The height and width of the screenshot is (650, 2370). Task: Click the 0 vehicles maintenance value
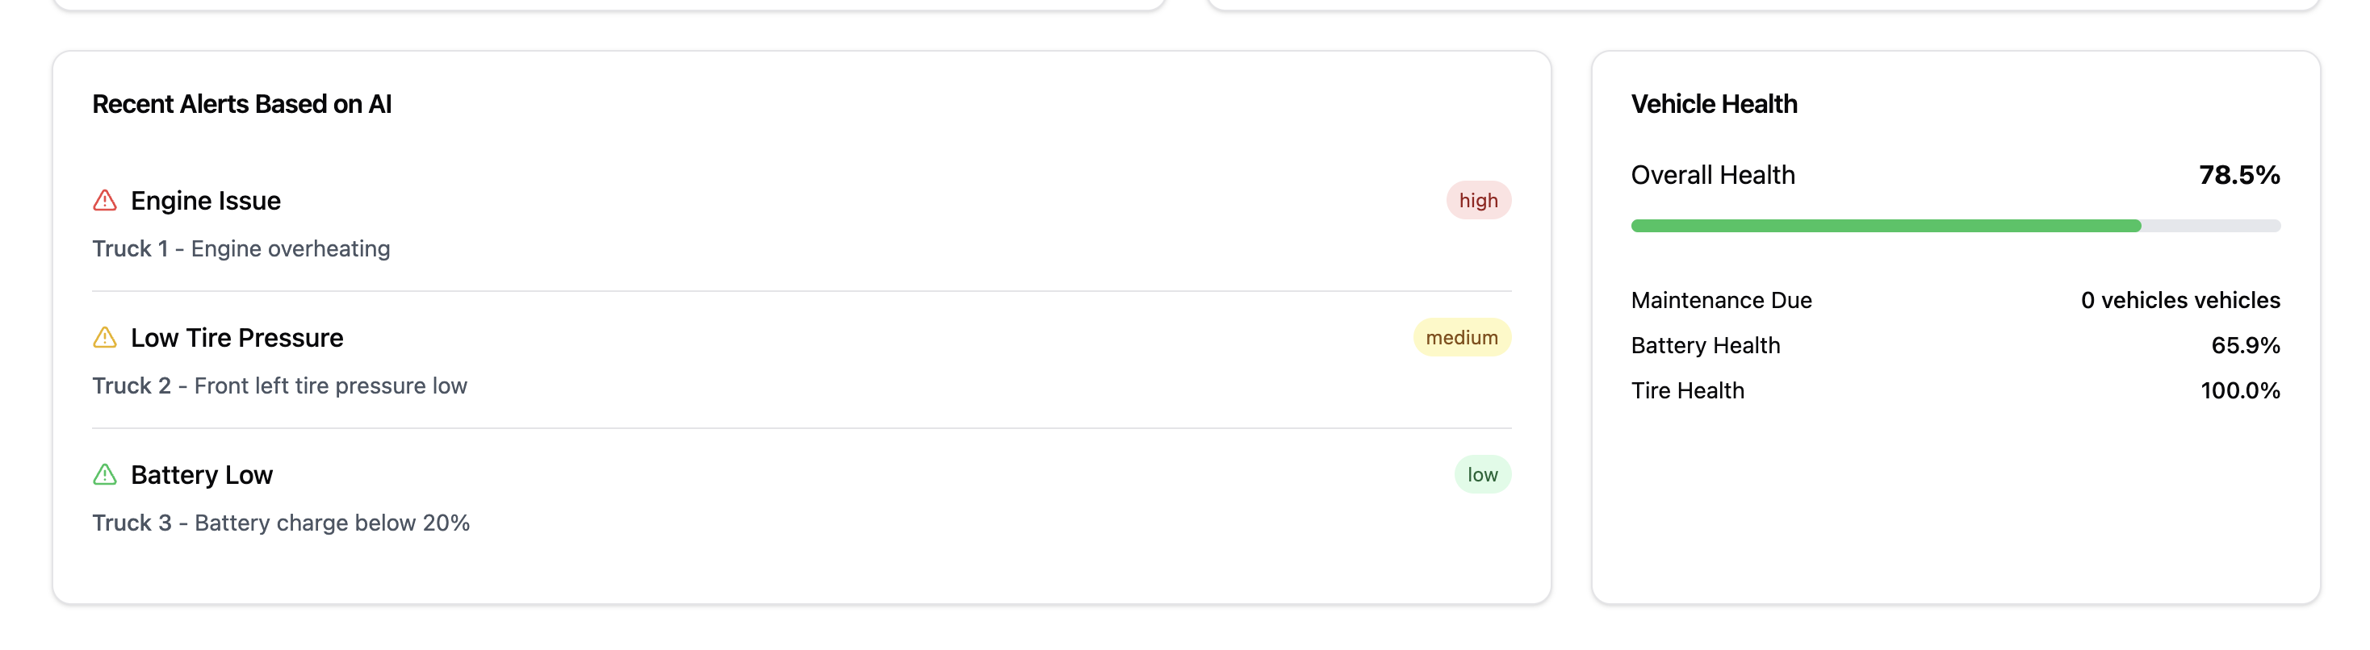coord(2179,300)
